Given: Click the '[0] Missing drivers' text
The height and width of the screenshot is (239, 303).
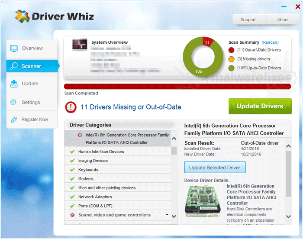Looking at the screenshot, I should click(x=254, y=59).
